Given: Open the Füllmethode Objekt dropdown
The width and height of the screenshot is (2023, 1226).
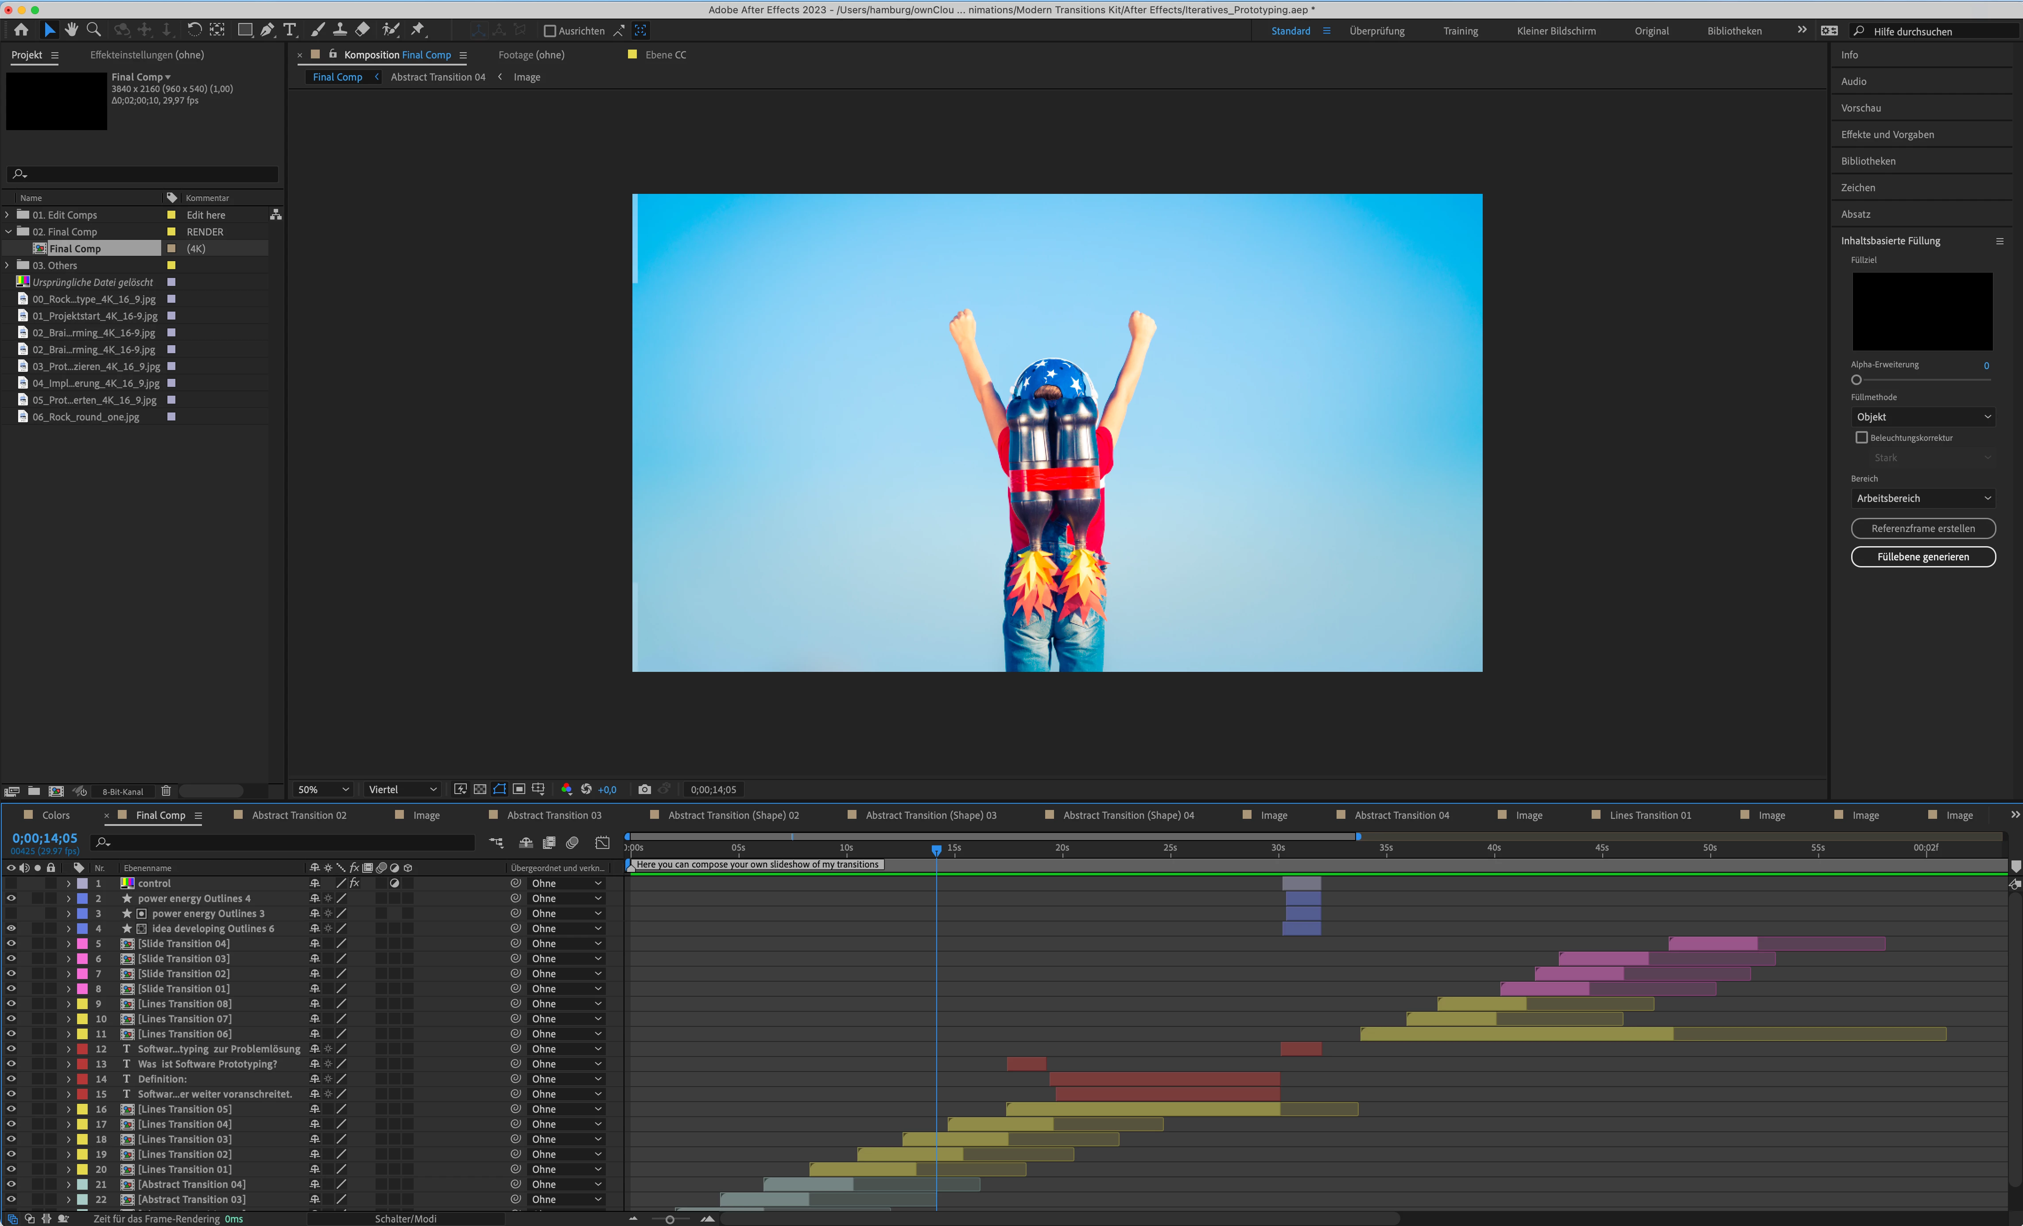Looking at the screenshot, I should pyautogui.click(x=1923, y=417).
